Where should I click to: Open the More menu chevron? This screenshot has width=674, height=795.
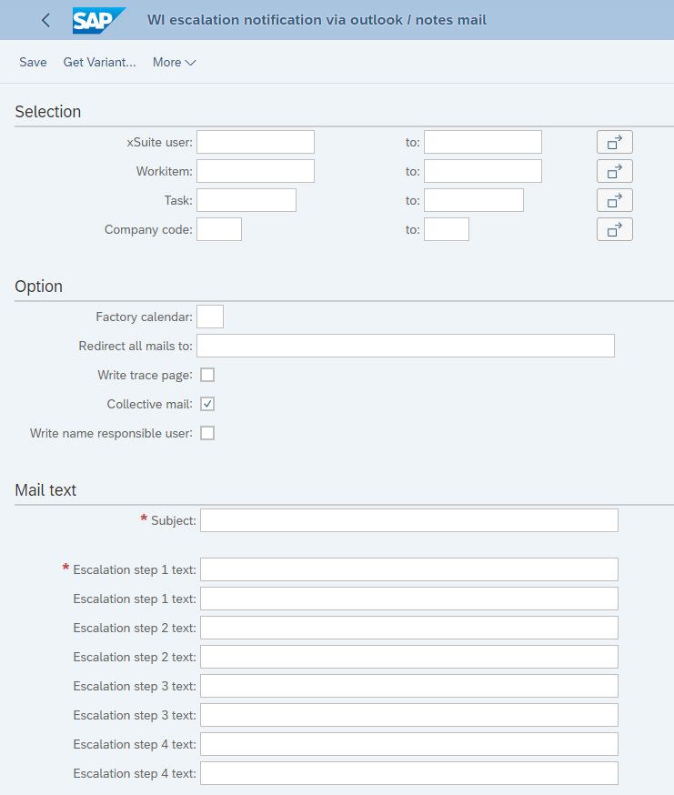[188, 63]
